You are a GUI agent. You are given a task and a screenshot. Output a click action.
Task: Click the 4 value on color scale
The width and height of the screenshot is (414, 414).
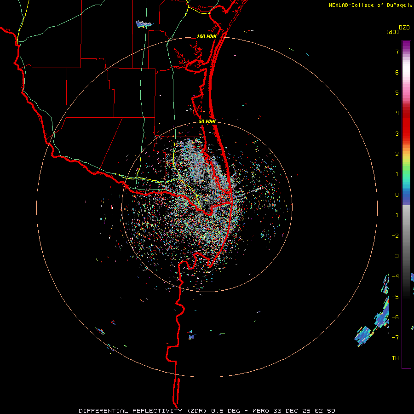[397, 113]
